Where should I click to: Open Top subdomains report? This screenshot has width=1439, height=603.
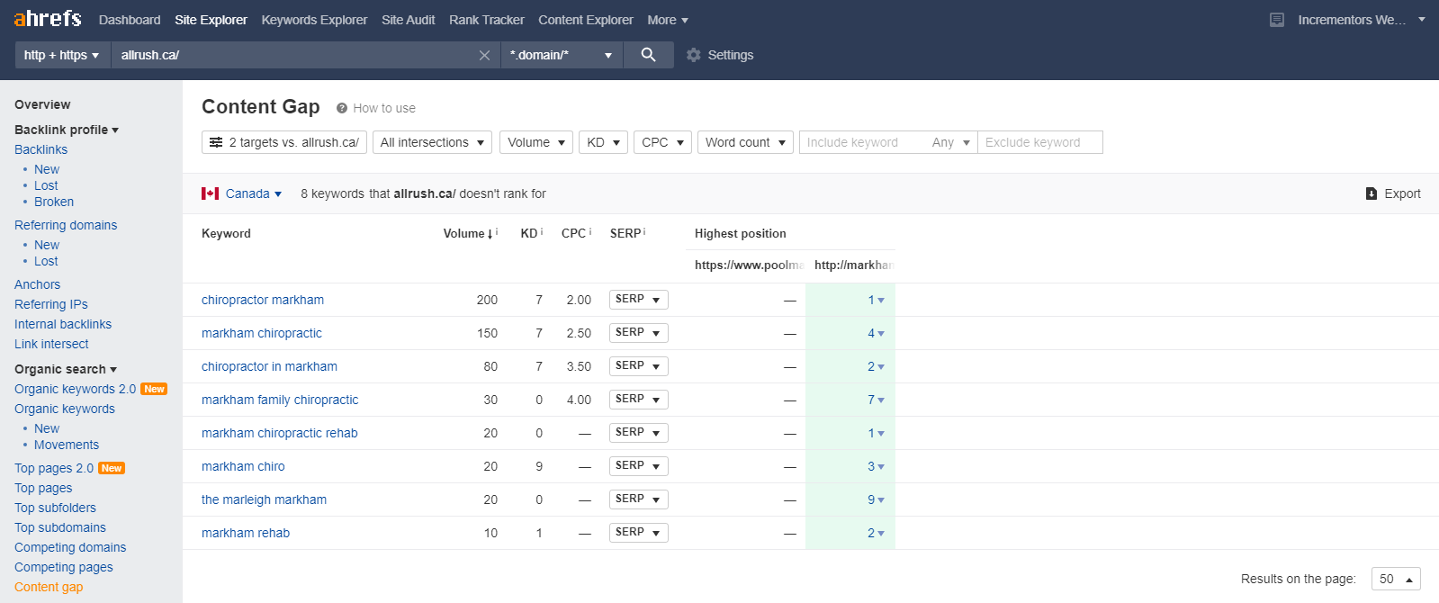pyautogui.click(x=60, y=527)
